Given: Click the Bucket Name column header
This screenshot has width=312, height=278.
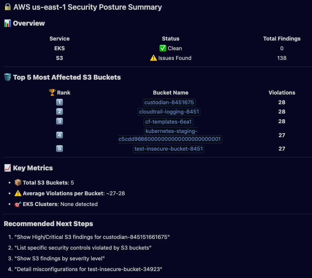Looking at the screenshot, I should (171, 92).
